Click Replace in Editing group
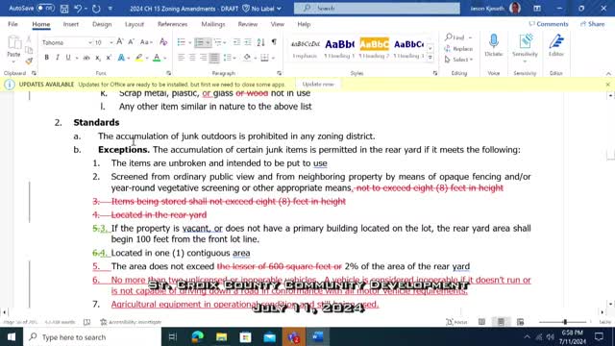Screen dimensions: 615x346 tap(459, 49)
